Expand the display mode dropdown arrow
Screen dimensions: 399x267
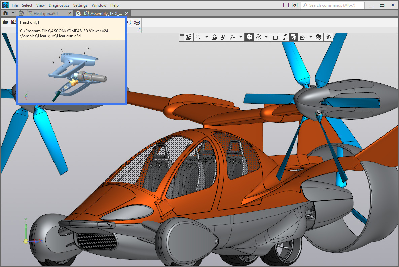[x=266, y=37]
